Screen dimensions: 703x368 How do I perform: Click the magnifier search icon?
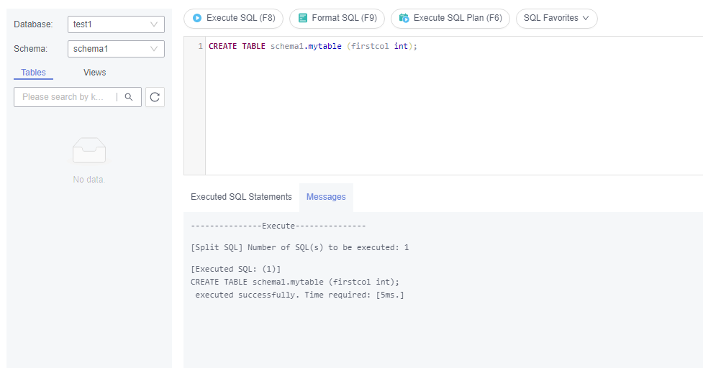pyautogui.click(x=129, y=97)
